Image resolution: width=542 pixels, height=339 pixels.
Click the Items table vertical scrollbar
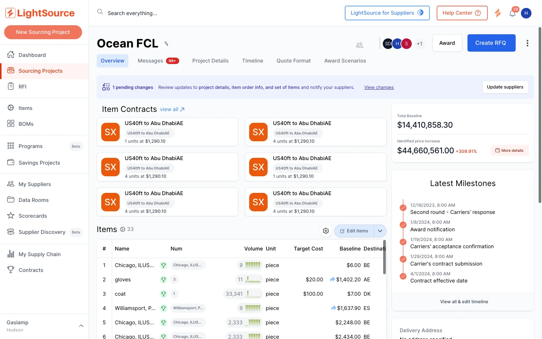[384, 257]
